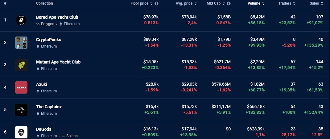Viewport: 330px width, 139px height.
Task: Sort by Sales using its arrows
Action: [x=322, y=4]
